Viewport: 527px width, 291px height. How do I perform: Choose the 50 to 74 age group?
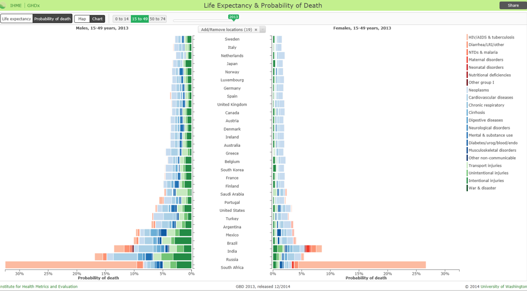coord(158,19)
